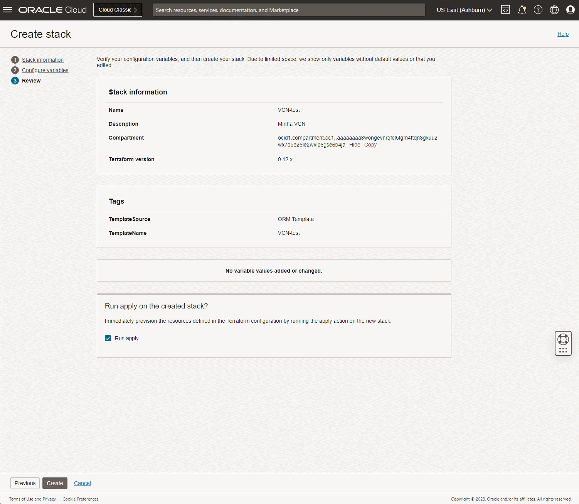This screenshot has height=504, width=579.
Task: Go to Stack information step
Action: 43,60
